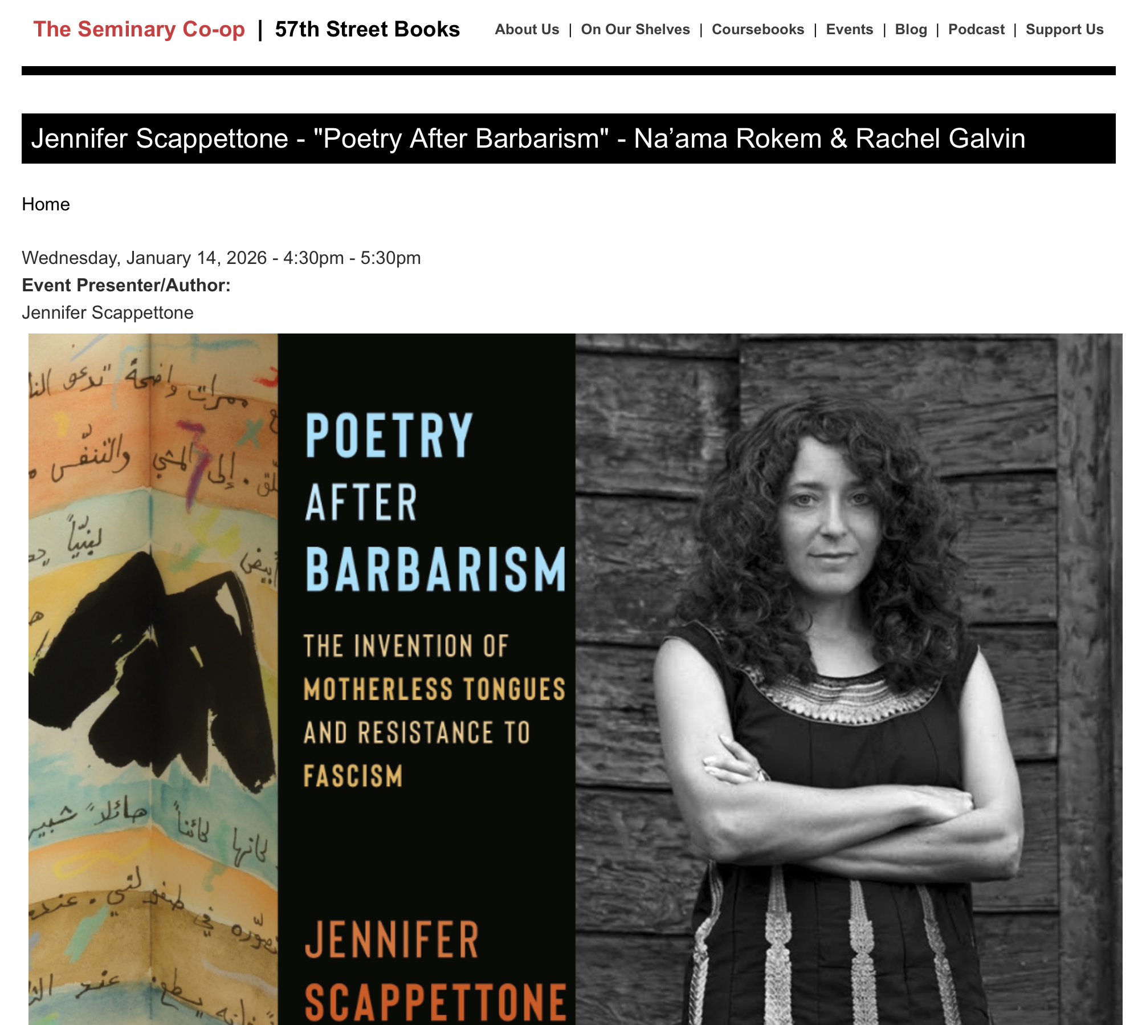
Task: Click the Poetry After Barbarism event title banner
Action: tap(568, 139)
